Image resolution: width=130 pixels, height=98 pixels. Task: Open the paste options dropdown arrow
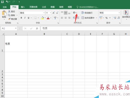[4, 19]
